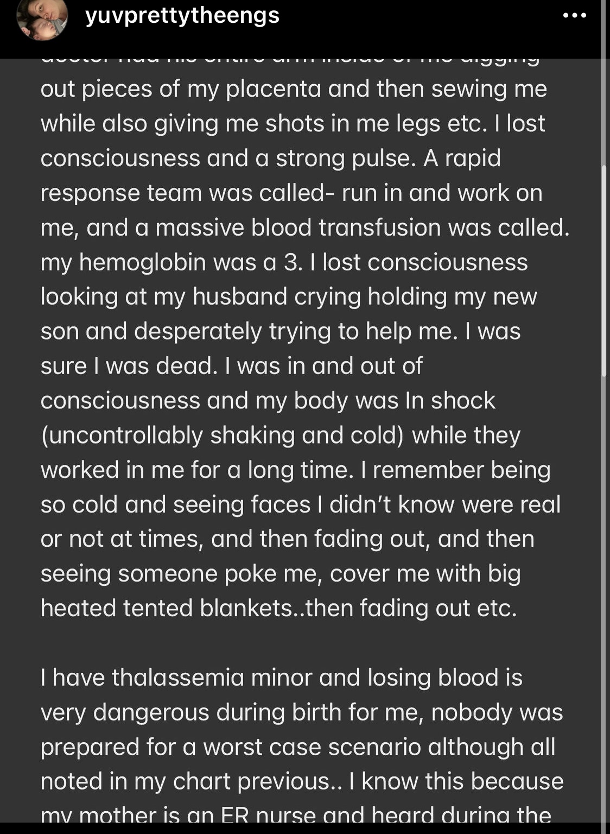Click the vertical scrollbar thumb
The height and width of the screenshot is (834, 610).
tap(604, 270)
